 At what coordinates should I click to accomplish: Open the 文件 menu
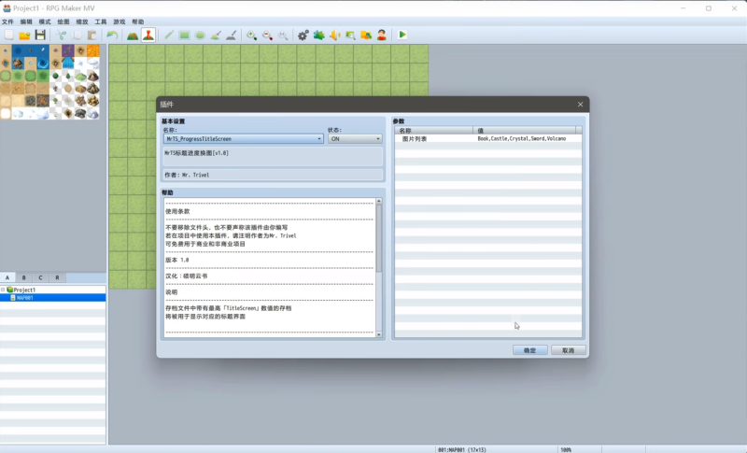point(7,21)
